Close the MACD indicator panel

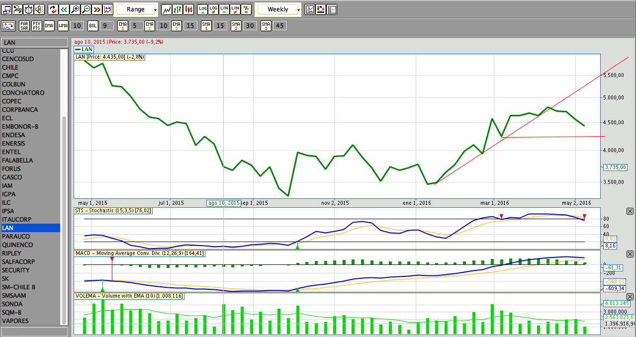tap(630, 254)
